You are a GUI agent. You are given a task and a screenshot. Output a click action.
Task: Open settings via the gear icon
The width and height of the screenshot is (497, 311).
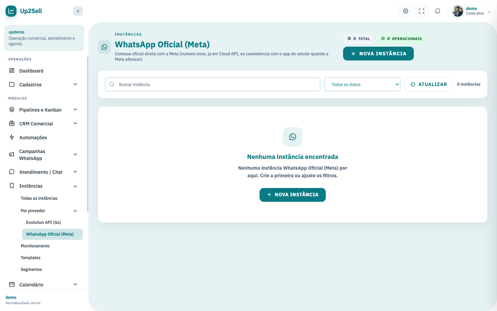pyautogui.click(x=406, y=11)
